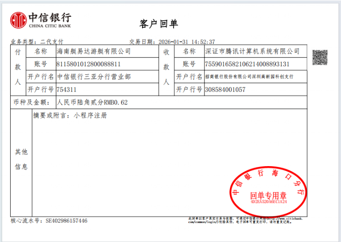Select payee name 深证市腾讯计算机系统有限公司
The height and width of the screenshot is (242, 341).
pos(252,51)
